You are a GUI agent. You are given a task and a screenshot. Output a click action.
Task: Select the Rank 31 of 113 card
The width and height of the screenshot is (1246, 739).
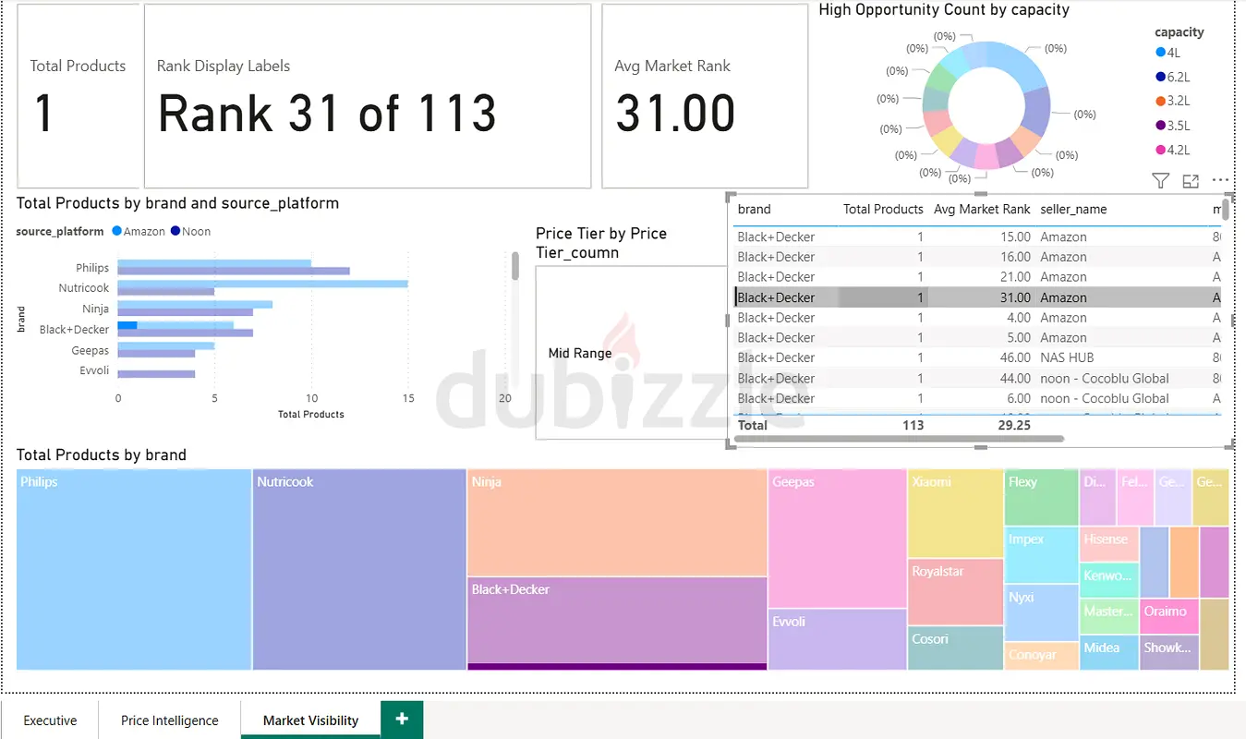tap(368, 96)
